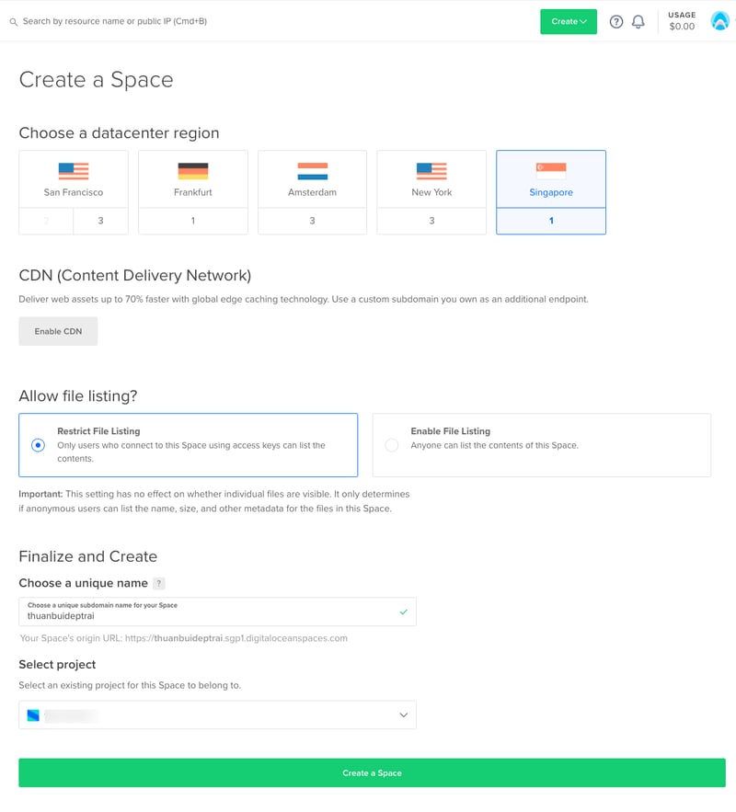This screenshot has height=812, width=736.
Task: Select Amsterdam datacenter number 3
Action: click(312, 221)
